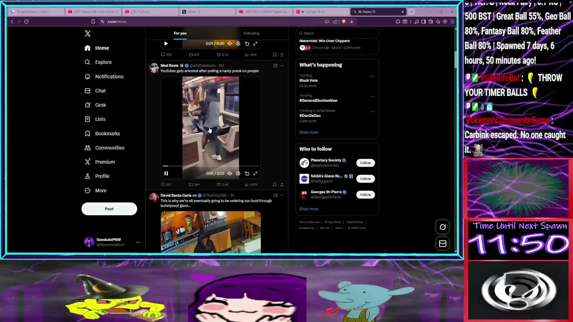This screenshot has width=573, height=322.
Task: Click the Brave shields icon in address bar
Action: pyautogui.click(x=343, y=21)
